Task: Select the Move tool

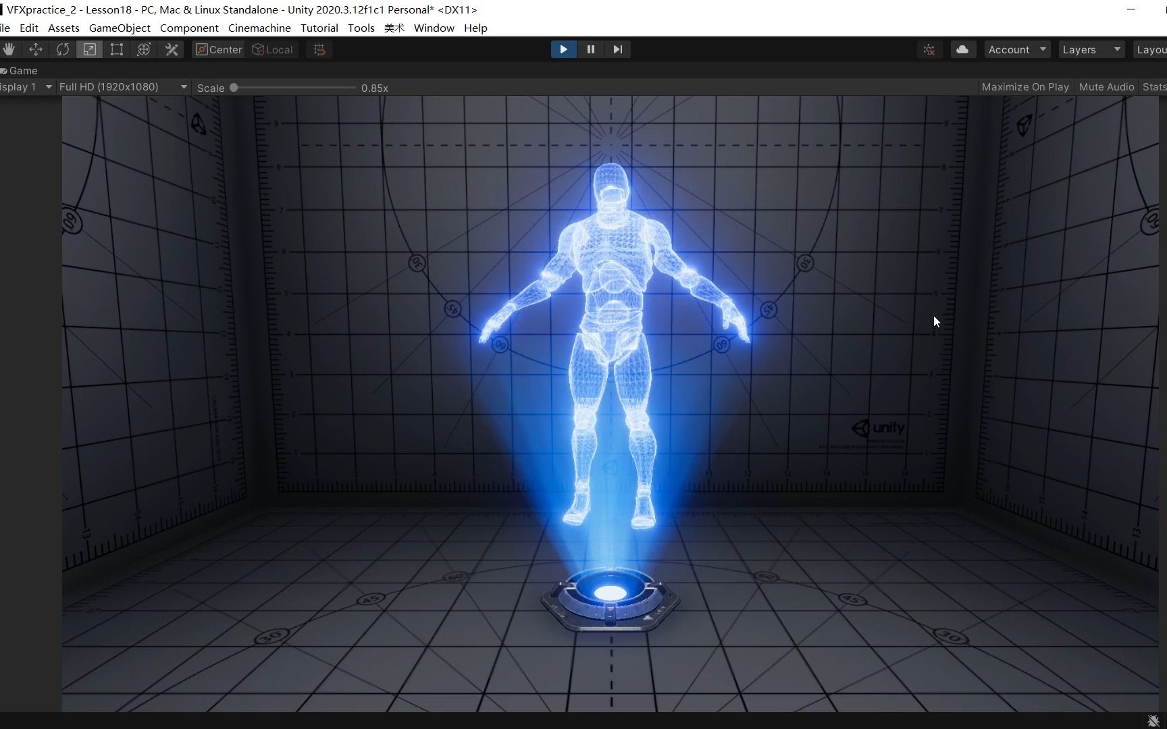Action: pos(36,49)
